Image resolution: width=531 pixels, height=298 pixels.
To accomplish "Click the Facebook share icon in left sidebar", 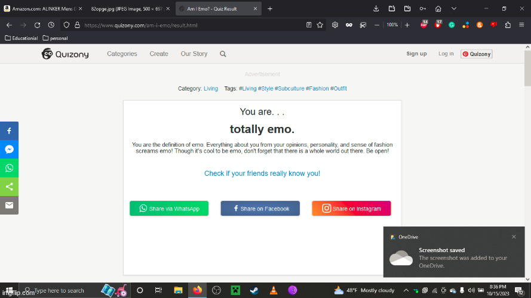I will [x=9, y=131].
